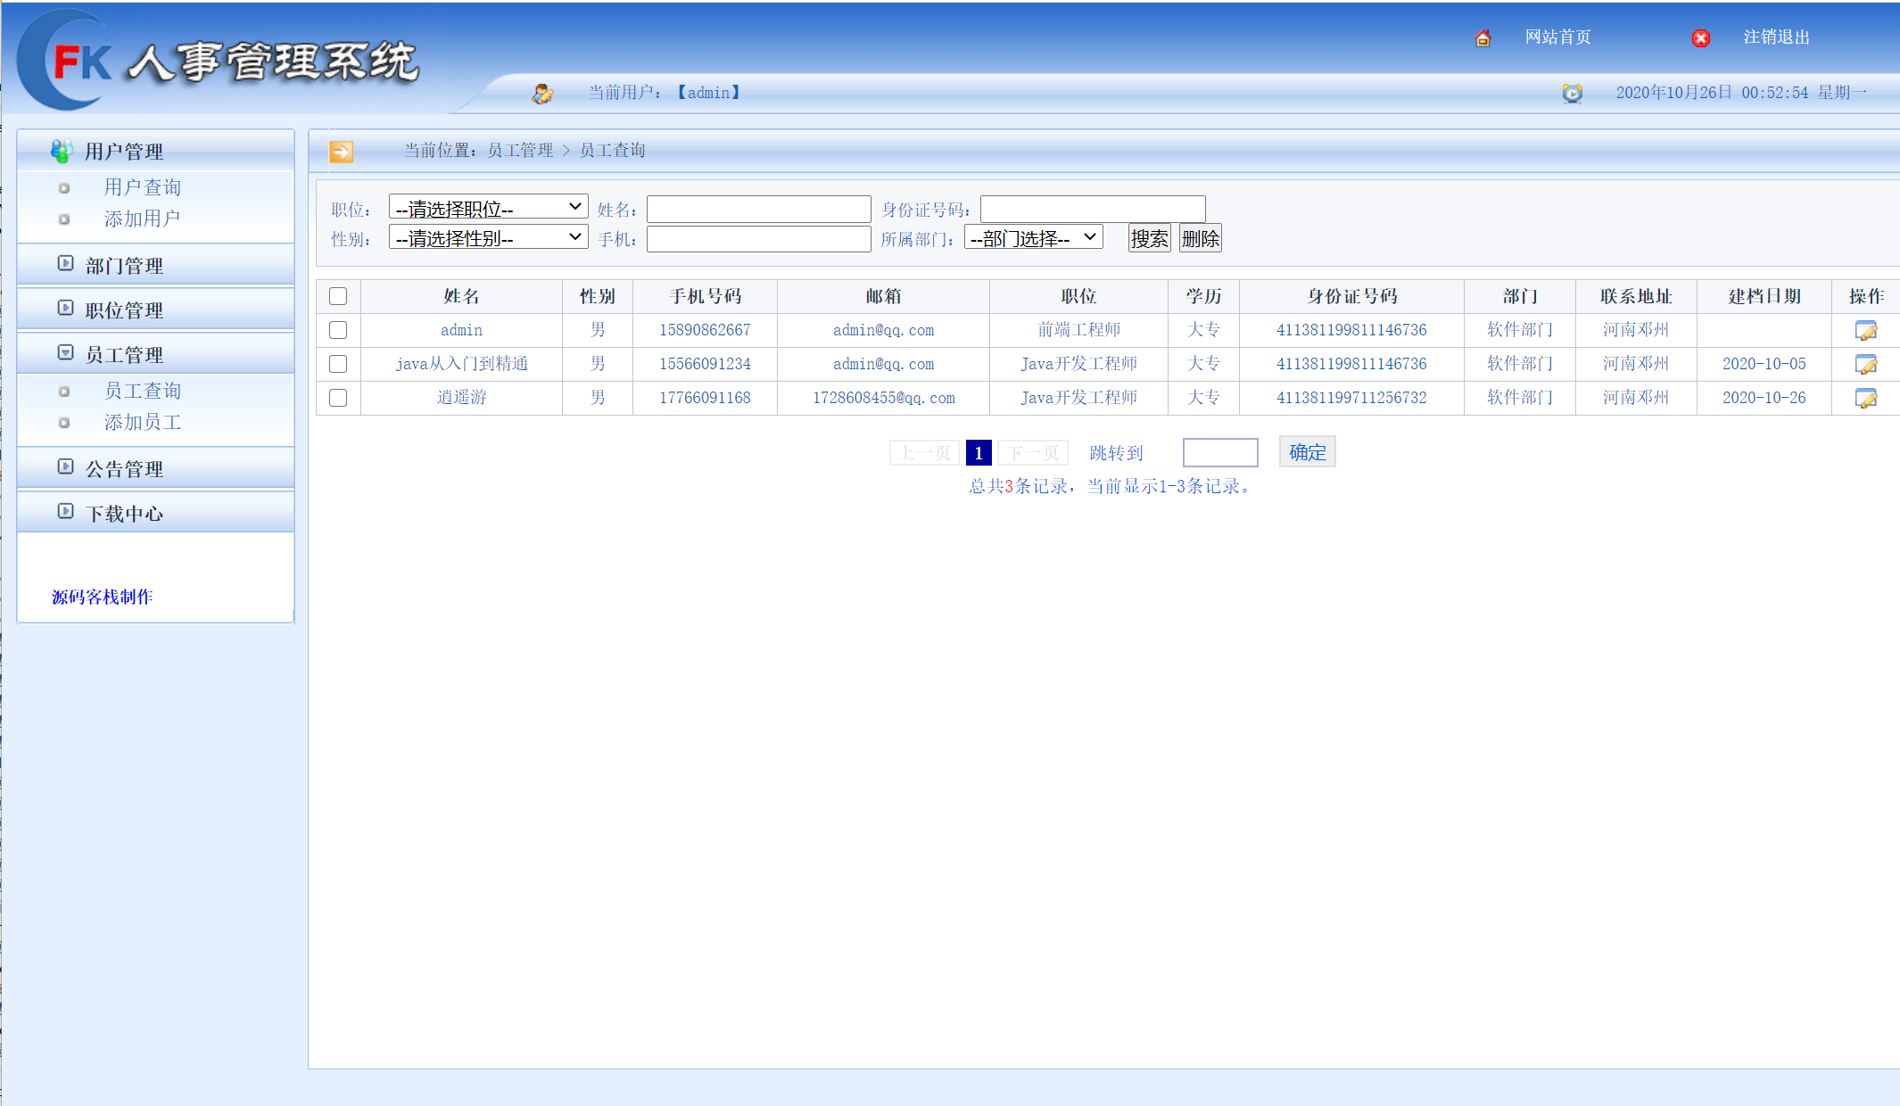Click the edit icon for 逍遥游 row
This screenshot has width=1900, height=1106.
click(x=1865, y=398)
